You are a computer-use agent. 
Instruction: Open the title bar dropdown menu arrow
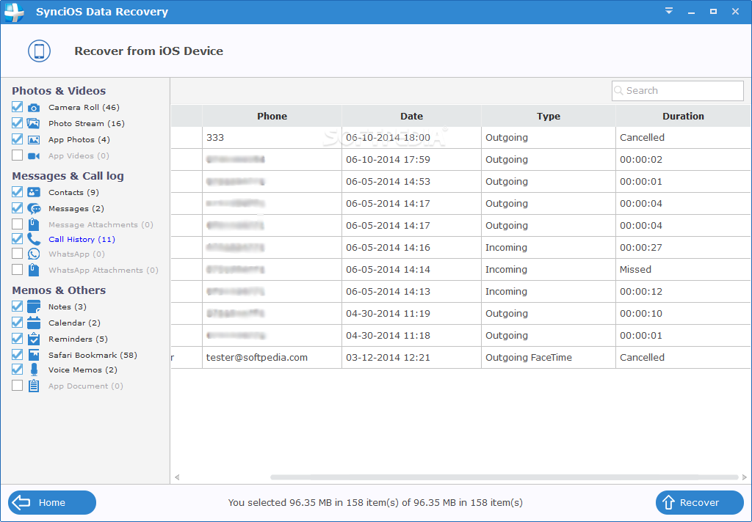tap(669, 11)
